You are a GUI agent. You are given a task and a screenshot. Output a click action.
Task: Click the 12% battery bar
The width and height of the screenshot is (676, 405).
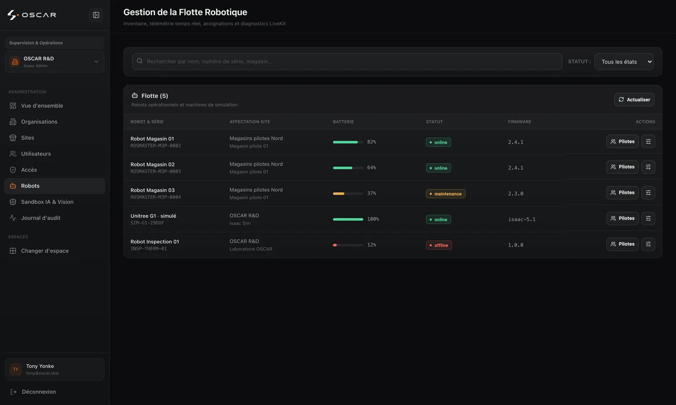click(x=348, y=245)
